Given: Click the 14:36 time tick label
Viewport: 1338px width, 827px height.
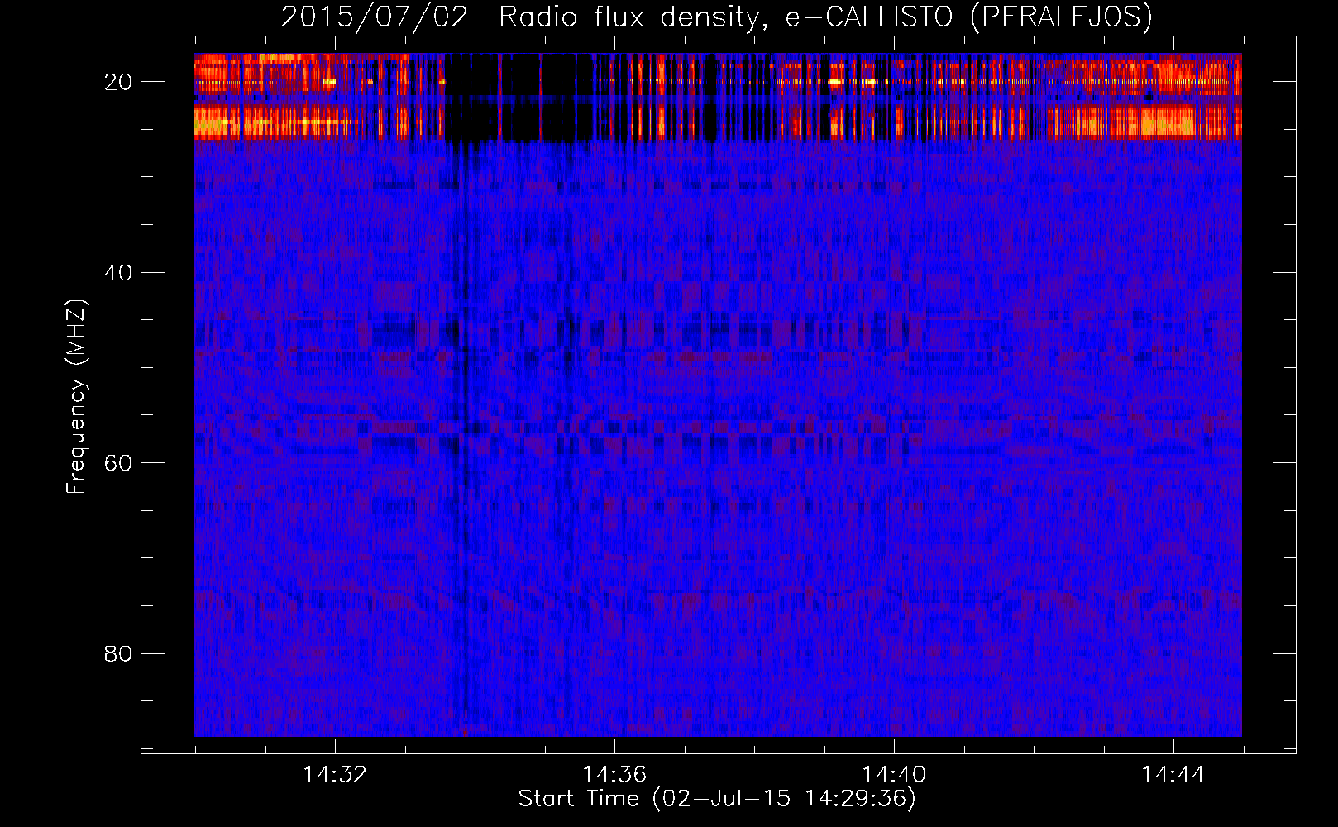Looking at the screenshot, I should coord(614,775).
